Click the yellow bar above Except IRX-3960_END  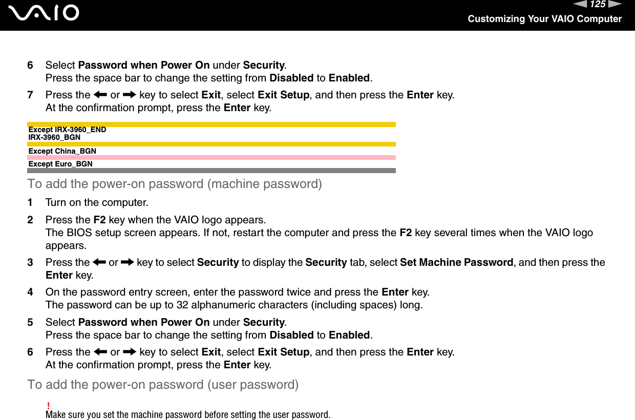coord(211,124)
